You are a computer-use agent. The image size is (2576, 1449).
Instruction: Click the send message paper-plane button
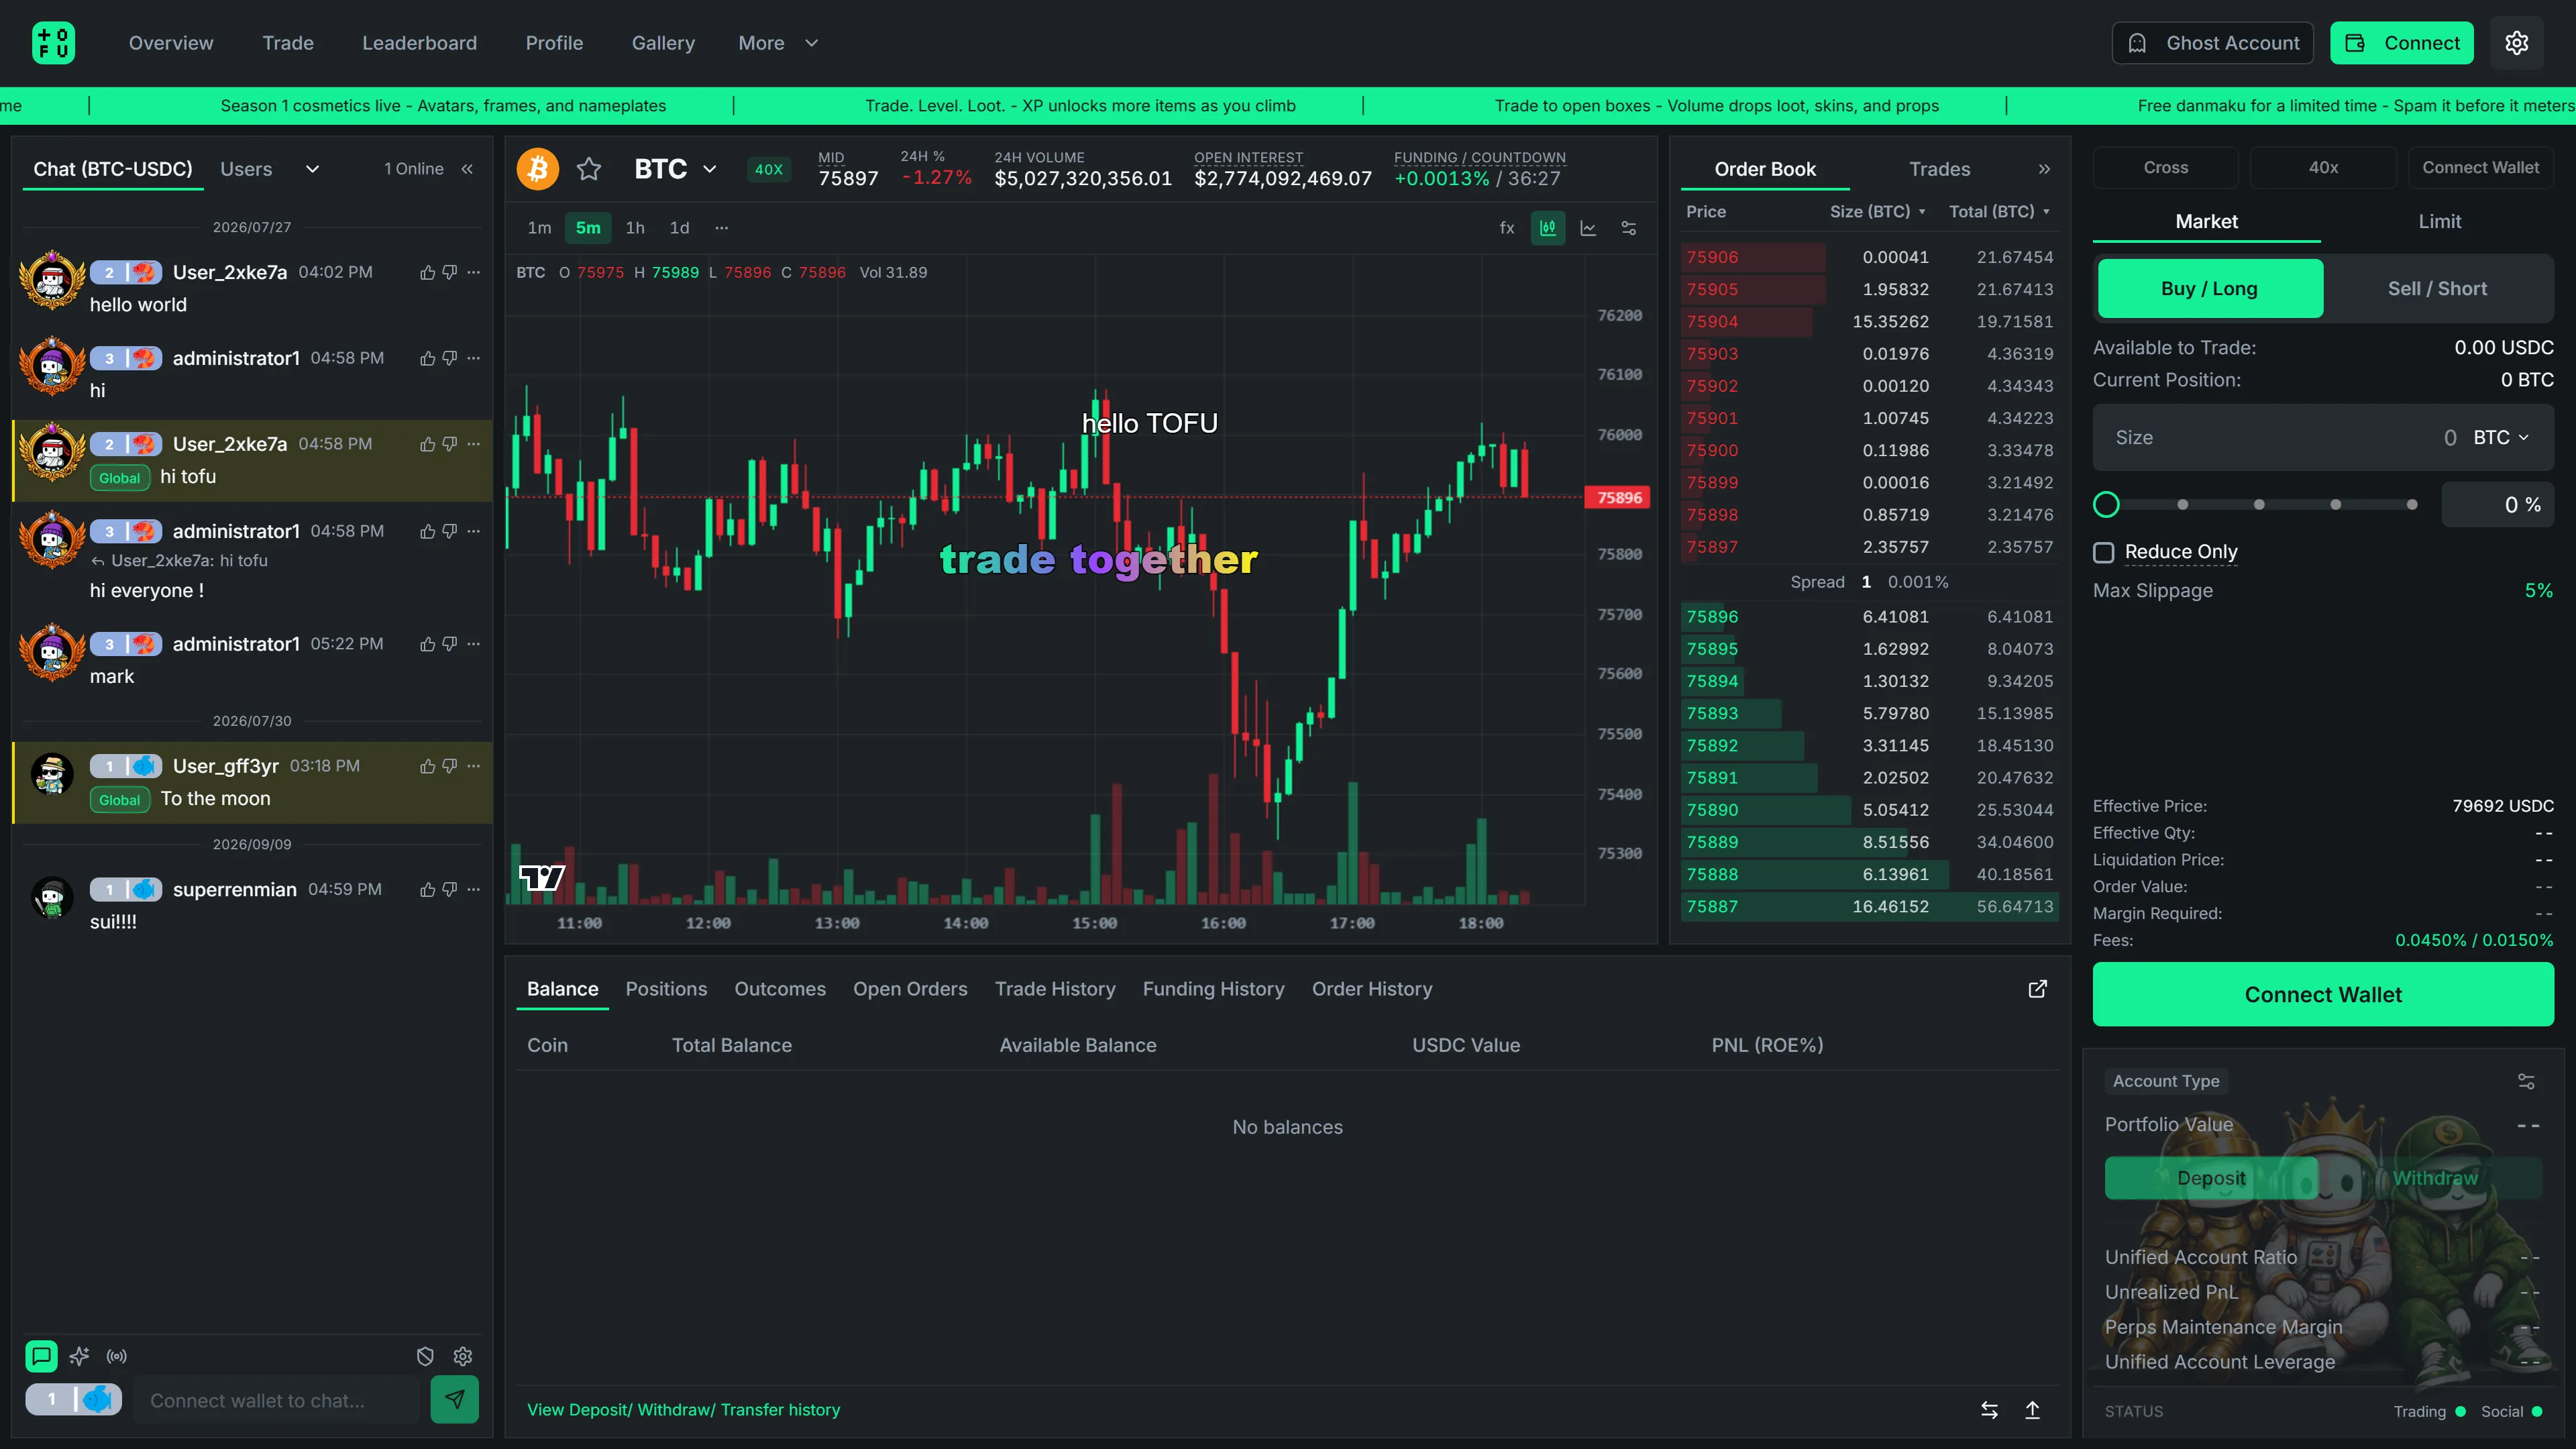[x=455, y=1399]
